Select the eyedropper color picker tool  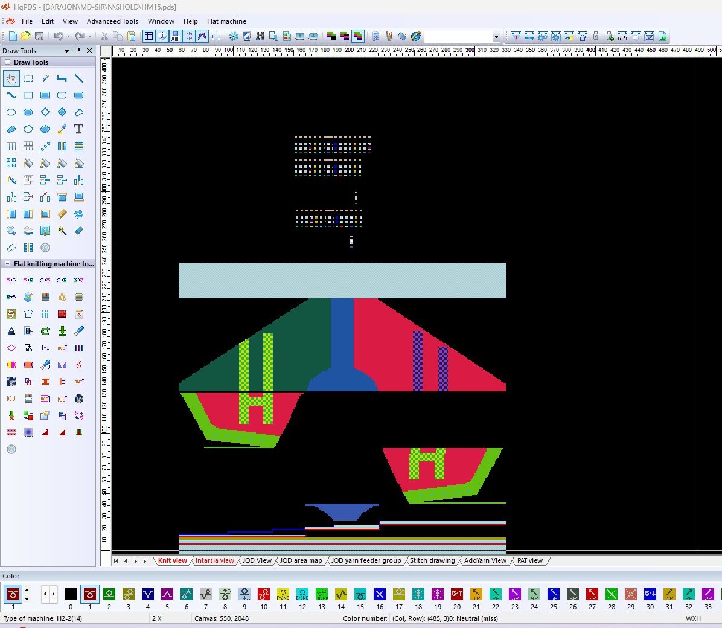pos(62,129)
